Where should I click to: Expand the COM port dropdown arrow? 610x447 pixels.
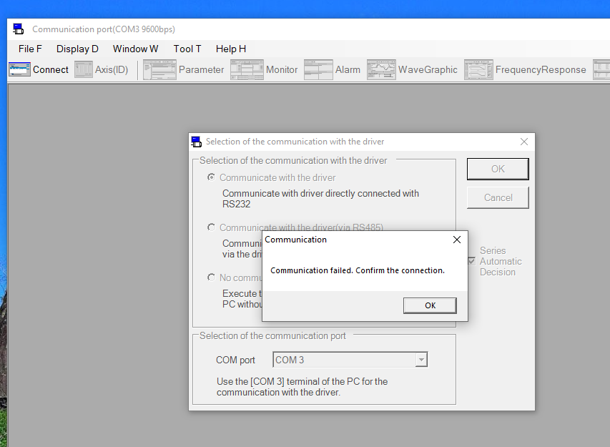point(421,360)
